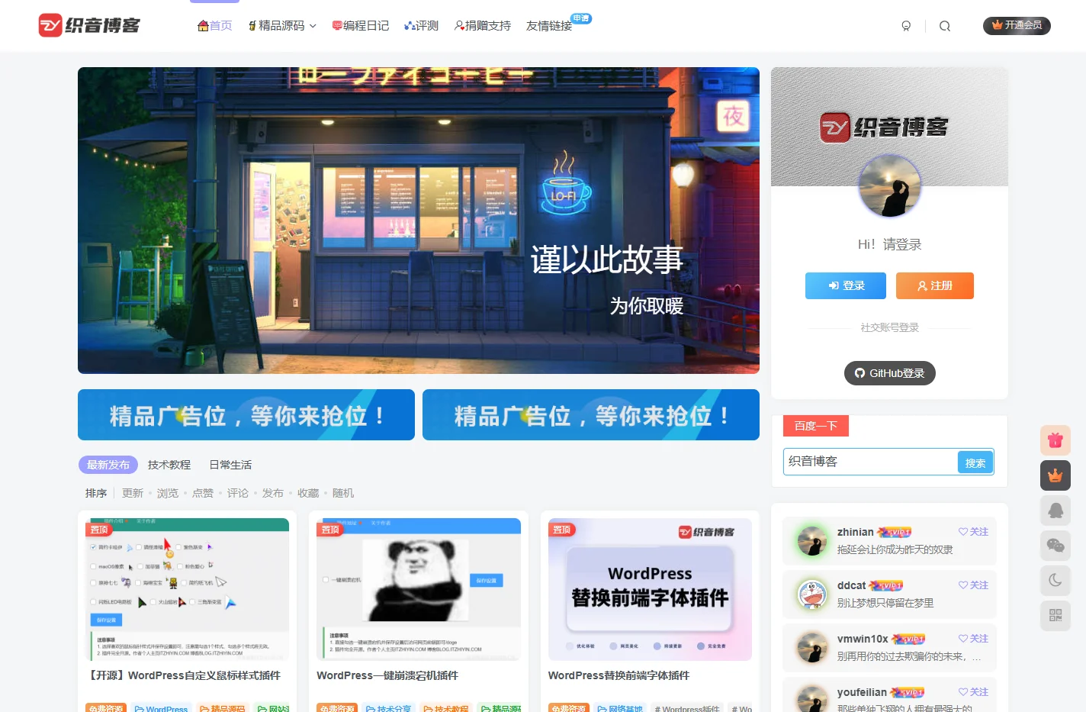The height and width of the screenshot is (712, 1086).
Task: Click the left 精品广告位 ad banner
Action: [246, 415]
